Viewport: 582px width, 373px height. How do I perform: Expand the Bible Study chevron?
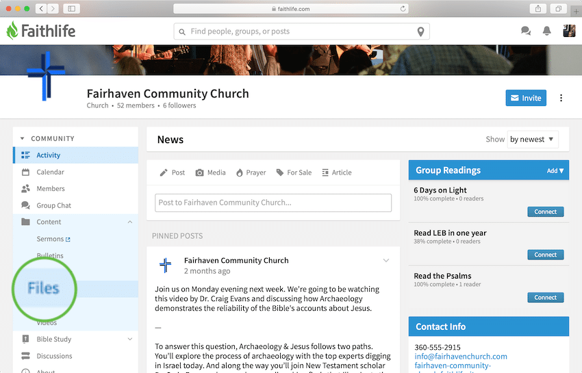130,339
